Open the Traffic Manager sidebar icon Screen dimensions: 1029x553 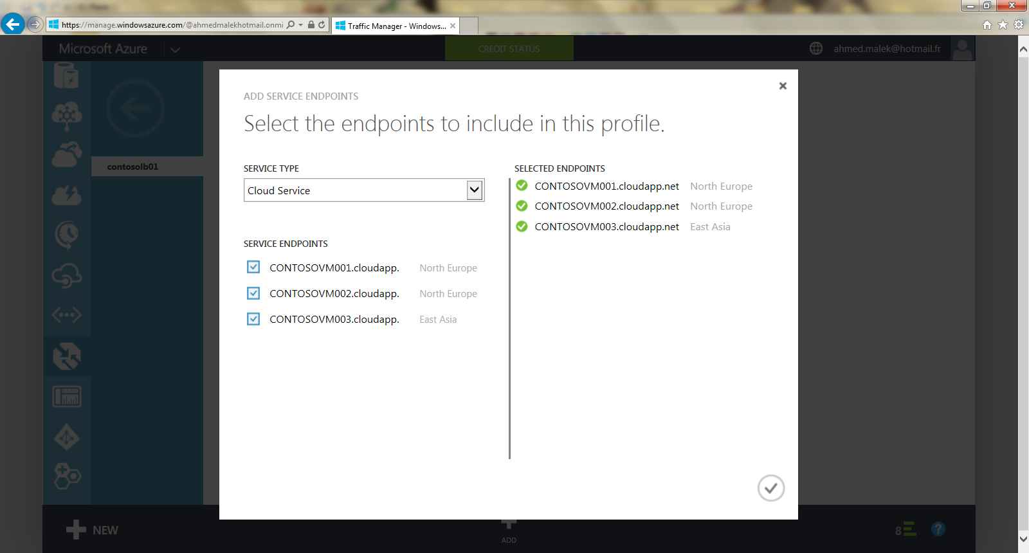coord(67,356)
